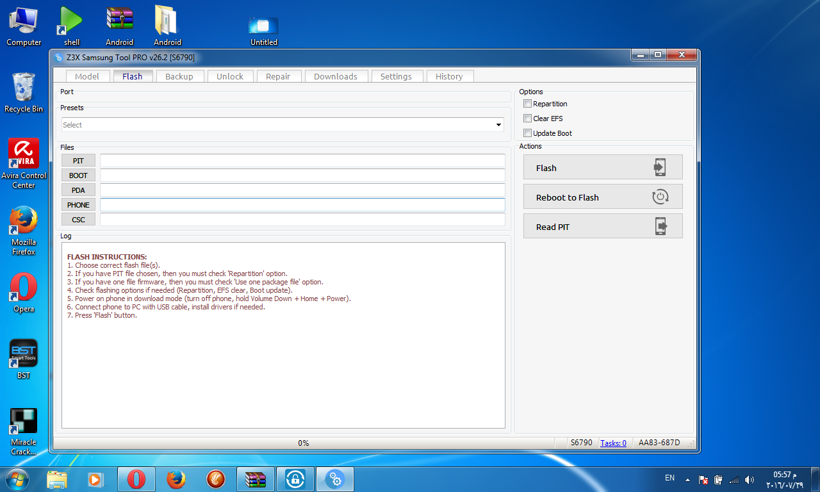The width and height of the screenshot is (820, 492).
Task: Click the PIT file button
Action: coord(78,161)
